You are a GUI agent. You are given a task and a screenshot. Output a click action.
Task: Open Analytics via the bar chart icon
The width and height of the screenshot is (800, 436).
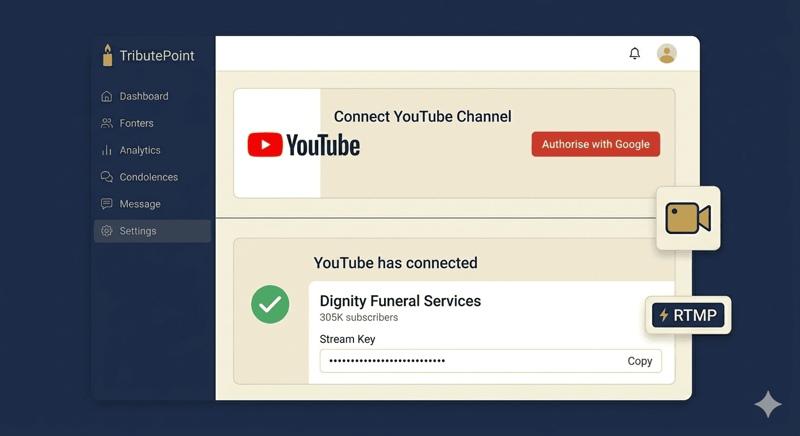(107, 150)
